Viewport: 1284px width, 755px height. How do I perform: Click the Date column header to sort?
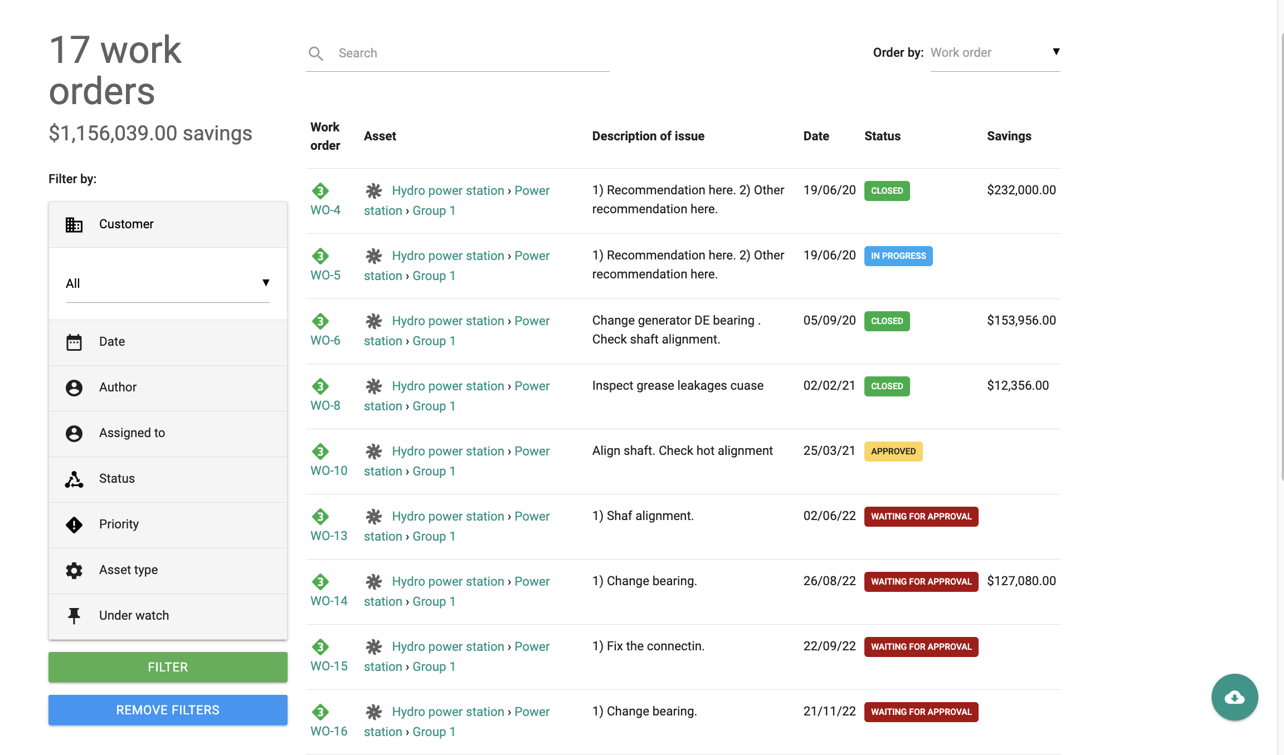pos(815,136)
